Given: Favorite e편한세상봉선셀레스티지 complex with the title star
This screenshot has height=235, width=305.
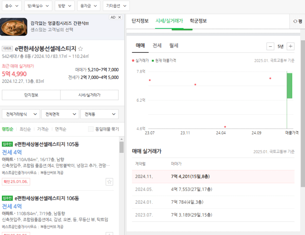Looking at the screenshot, I should (80, 48).
